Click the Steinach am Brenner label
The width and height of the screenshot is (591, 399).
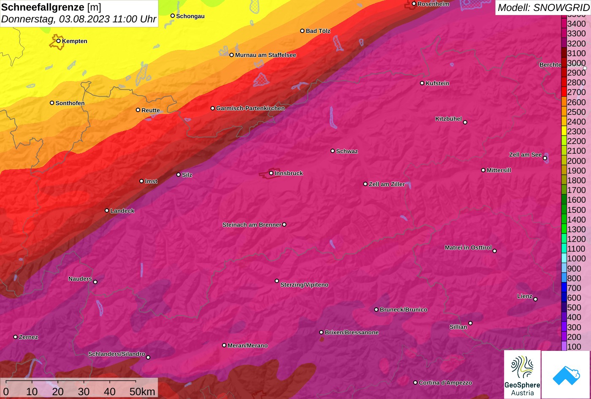tap(252, 225)
